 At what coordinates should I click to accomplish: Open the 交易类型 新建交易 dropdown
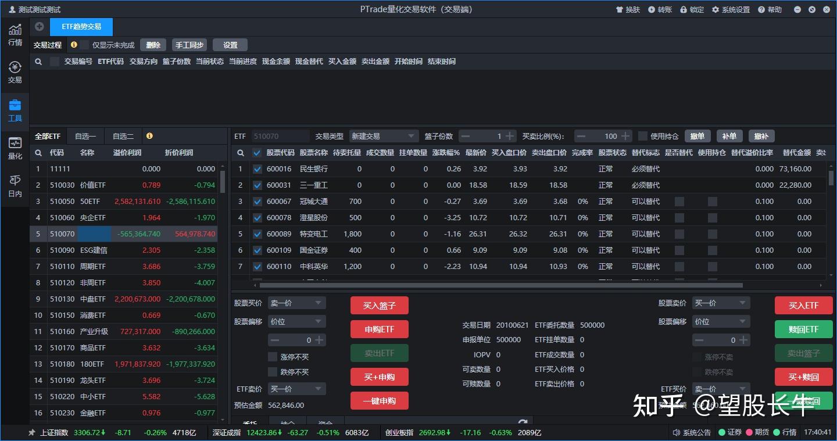pyautogui.click(x=384, y=136)
